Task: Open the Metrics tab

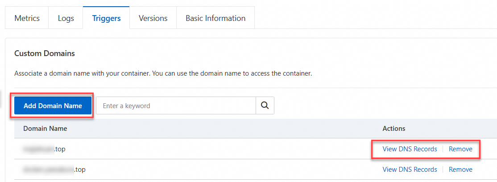Action: click(27, 18)
